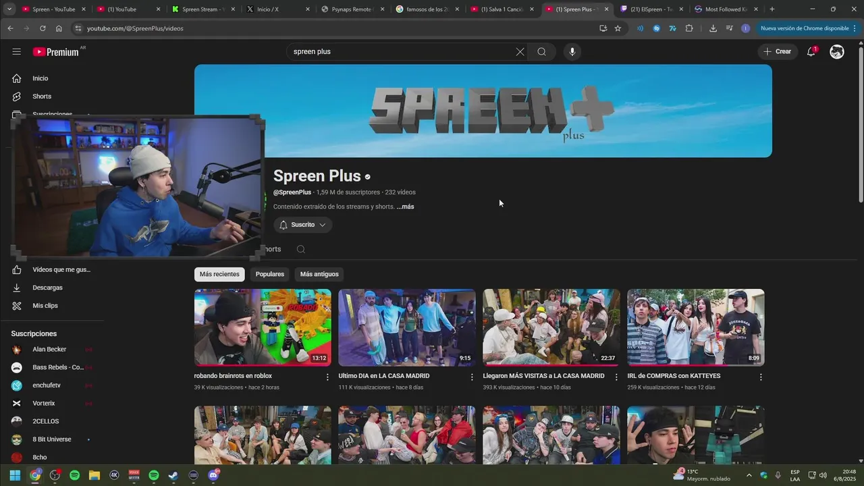Click the browser home button

coord(59,28)
